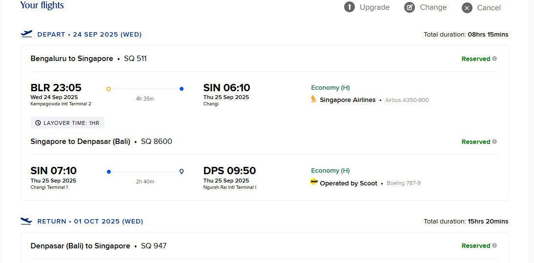Click the Singapore to Denpasar (Bali) heading
Viewport: 534px width, 263px height.
tap(81, 142)
